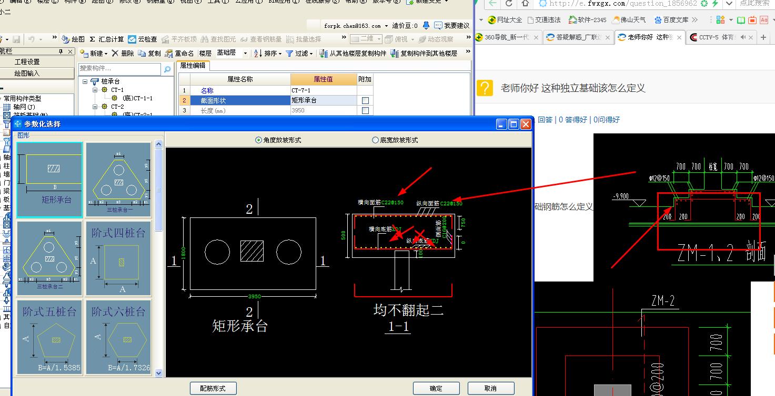Open the 软件-2345 bookmark
Screen dimensions: 775x396
pyautogui.click(x=587, y=20)
